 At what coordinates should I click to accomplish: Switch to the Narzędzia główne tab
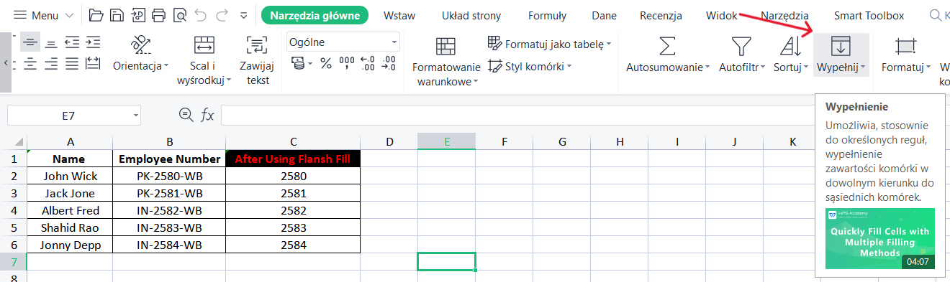(x=315, y=15)
